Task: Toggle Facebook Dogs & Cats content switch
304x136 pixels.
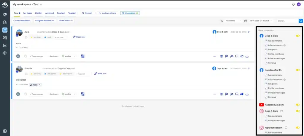Action: click(x=298, y=36)
